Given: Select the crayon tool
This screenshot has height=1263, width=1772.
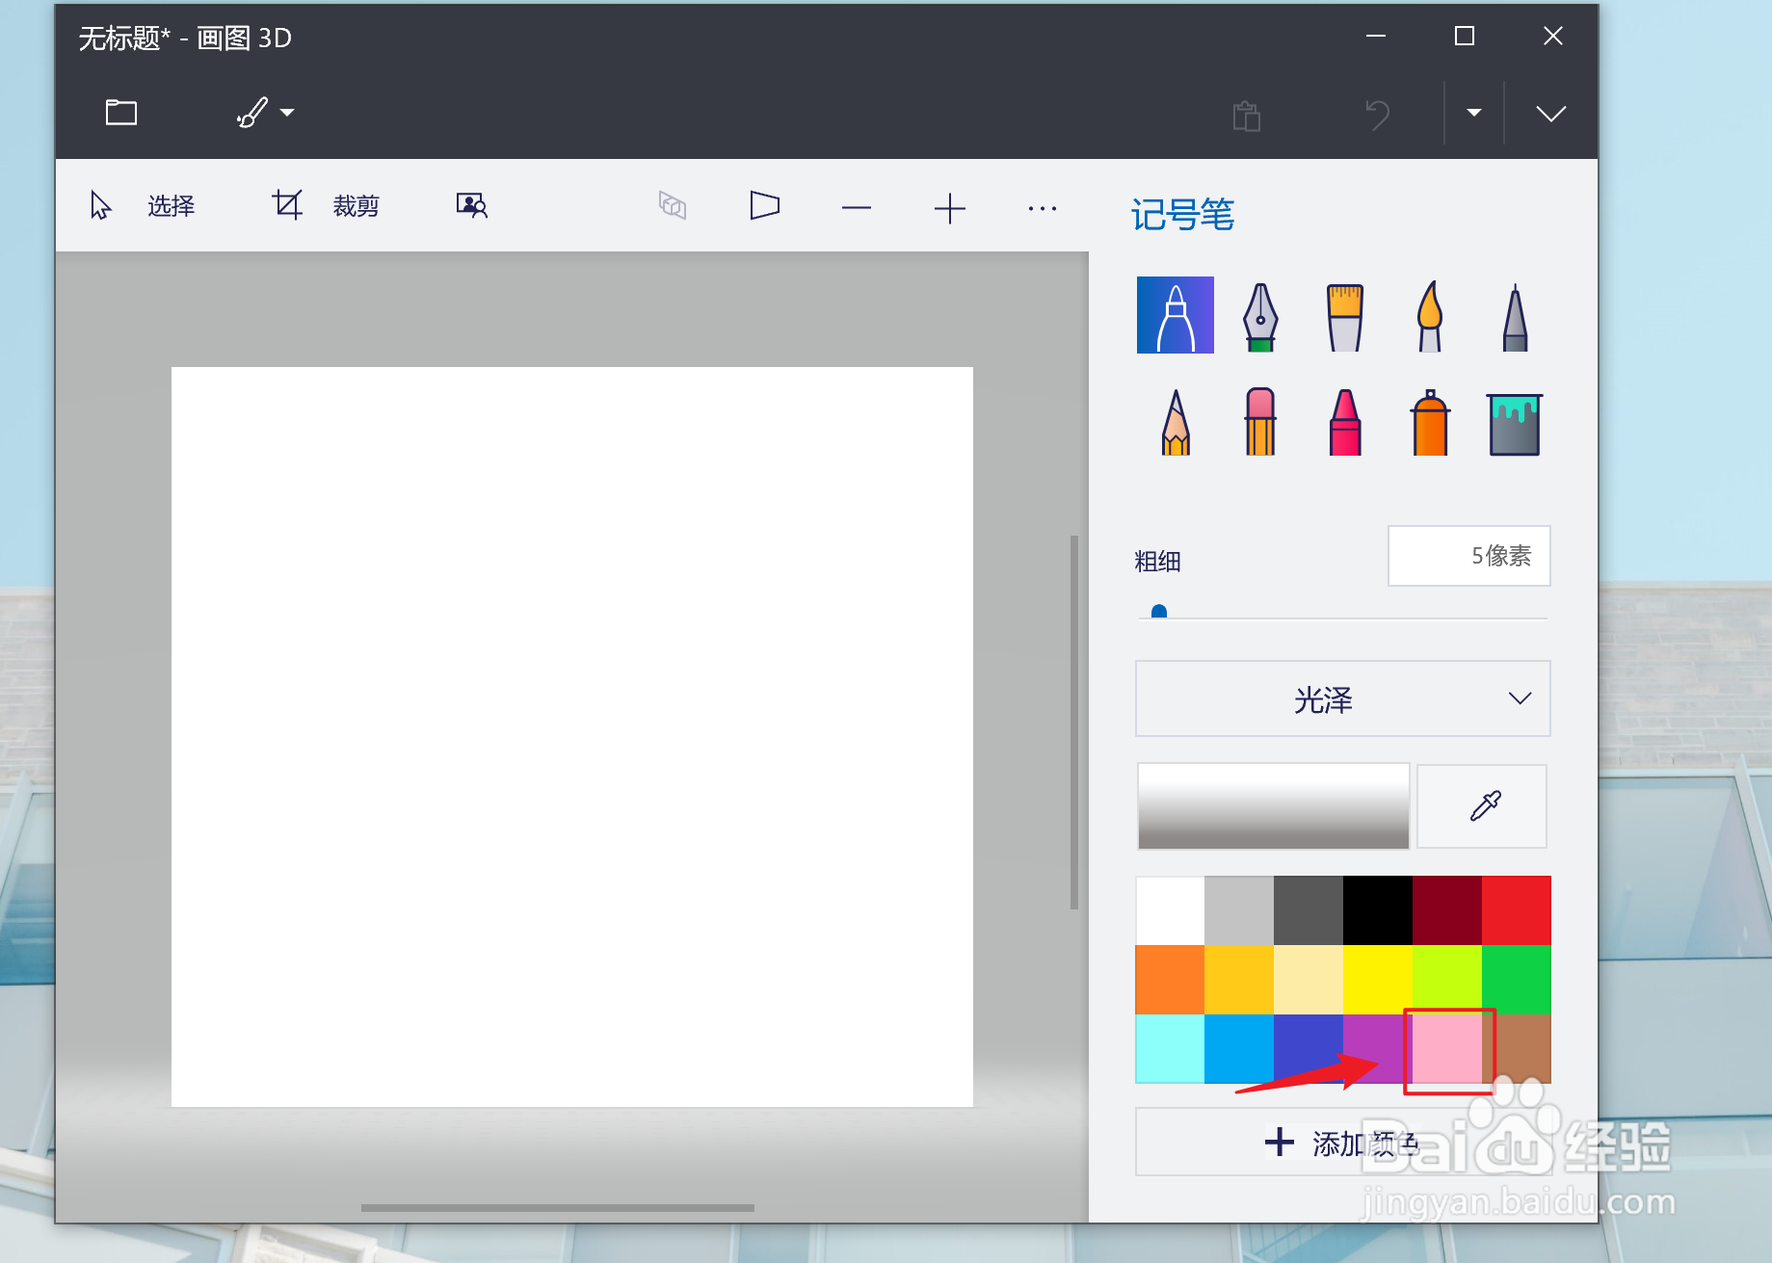Looking at the screenshot, I should pos(1343,421).
